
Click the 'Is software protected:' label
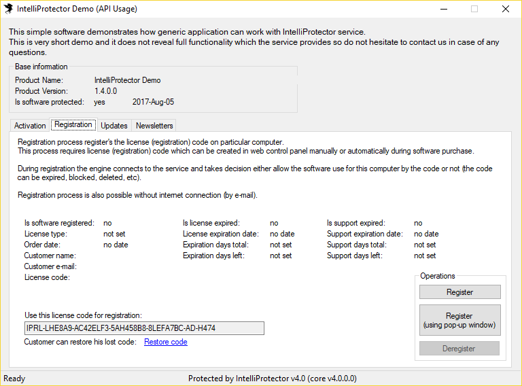49,102
